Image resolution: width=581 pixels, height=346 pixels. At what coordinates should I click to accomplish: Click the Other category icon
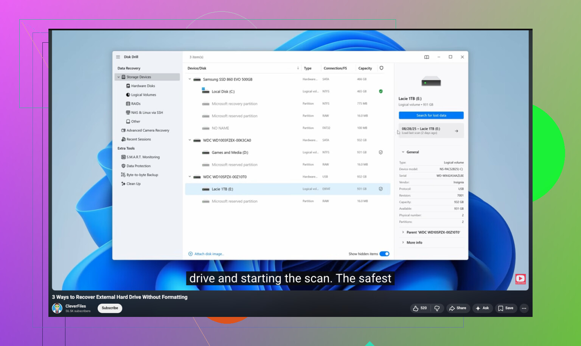tap(128, 122)
